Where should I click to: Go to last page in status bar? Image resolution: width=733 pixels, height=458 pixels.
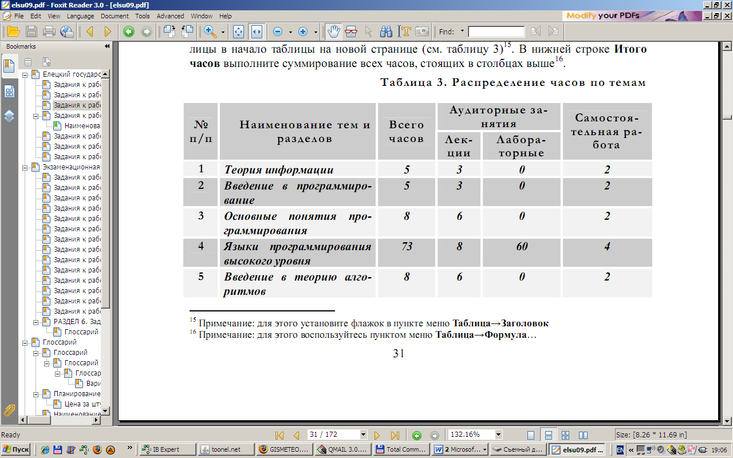pyautogui.click(x=395, y=435)
